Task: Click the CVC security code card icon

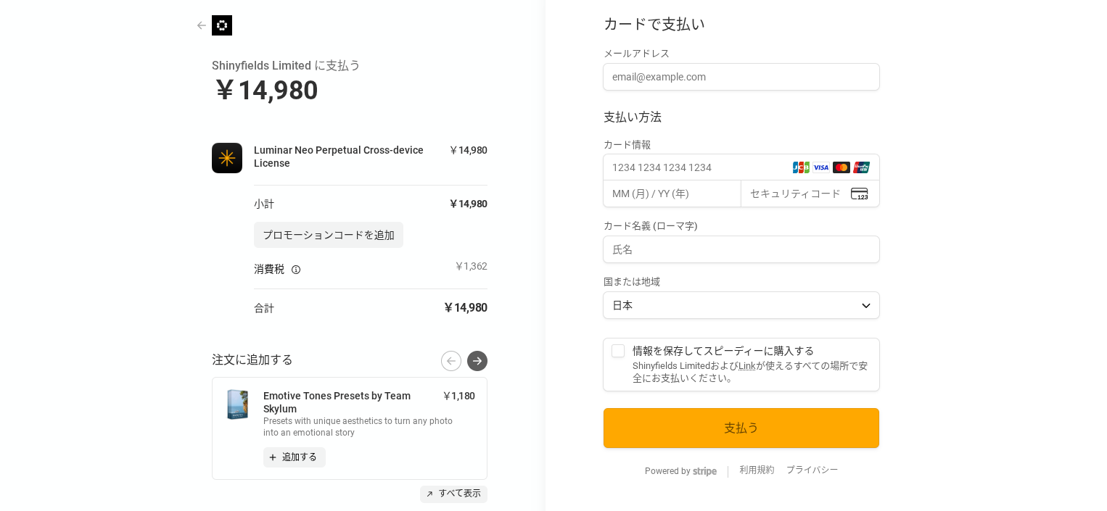Action: (x=860, y=194)
